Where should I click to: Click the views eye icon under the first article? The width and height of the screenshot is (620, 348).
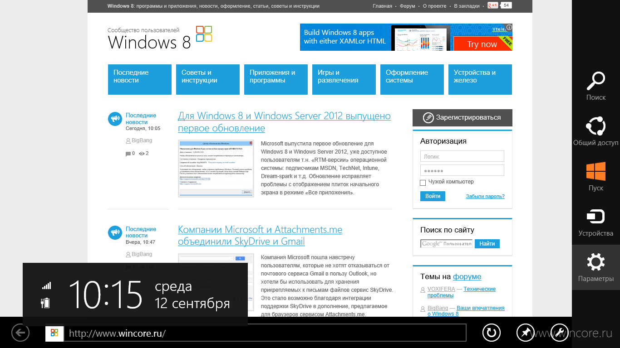tap(142, 154)
